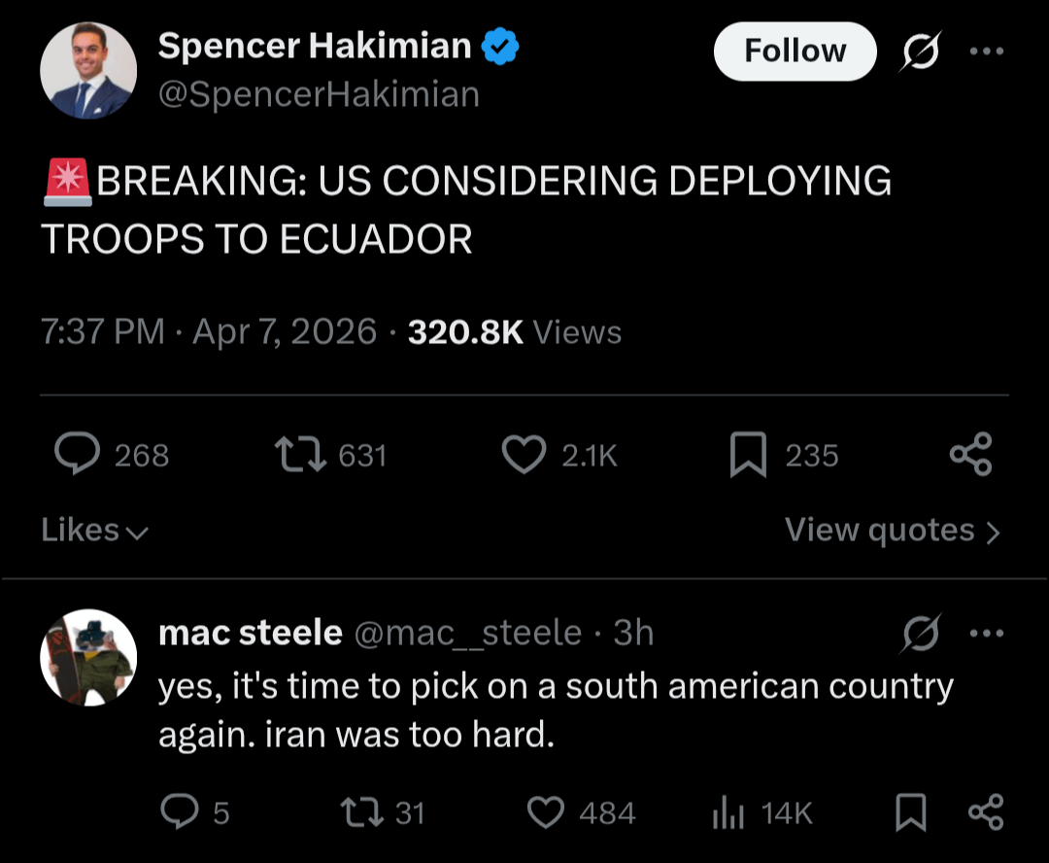Open Grok icon on mac steele's reply
The height and width of the screenshot is (863, 1049).
coord(919,634)
